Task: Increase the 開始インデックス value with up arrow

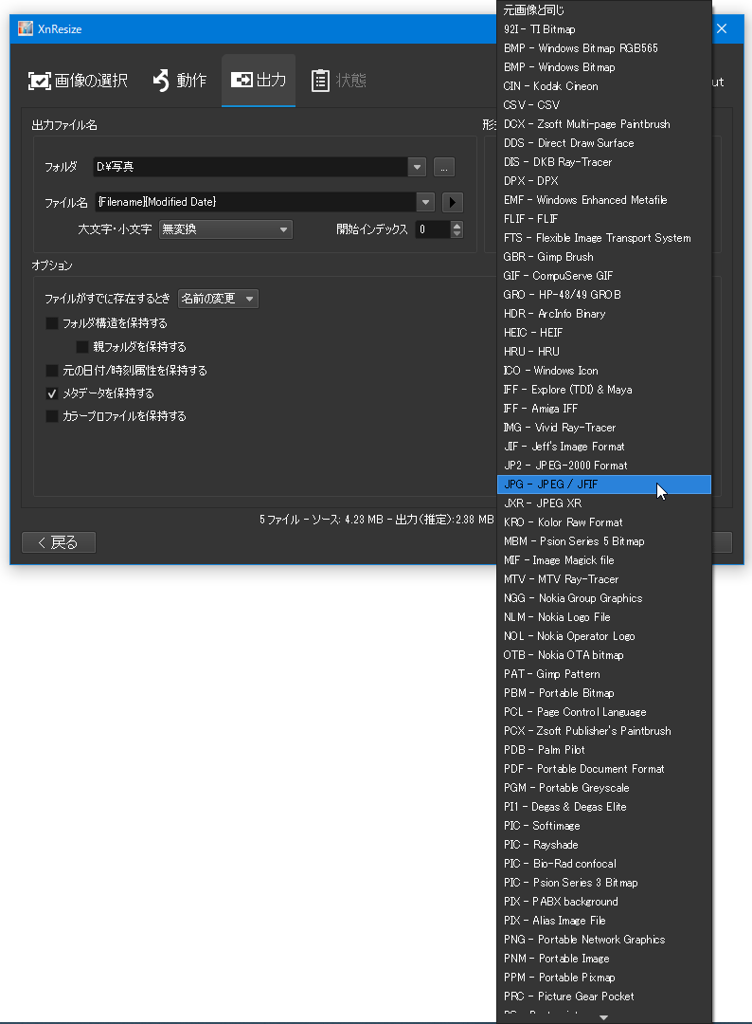Action: pyautogui.click(x=457, y=226)
